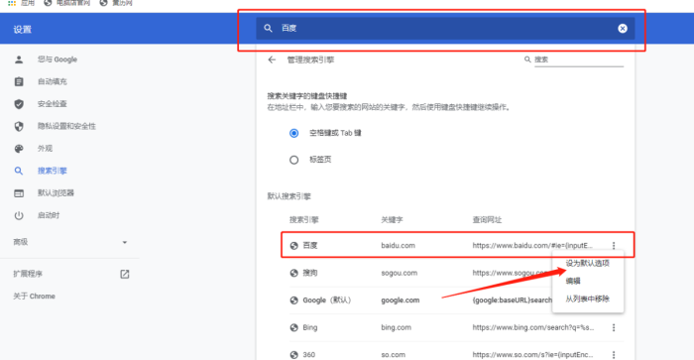Viewport: 694px width, 360px height.
Task: Focus the search engines filter field
Action: tap(578, 60)
